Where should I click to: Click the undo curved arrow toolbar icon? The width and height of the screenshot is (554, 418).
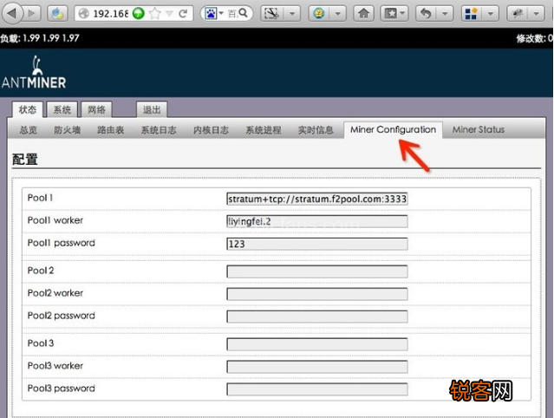pos(426,13)
